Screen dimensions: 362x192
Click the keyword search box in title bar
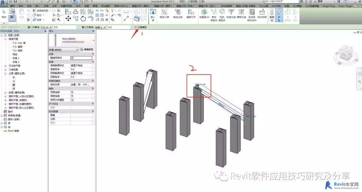point(282,1)
